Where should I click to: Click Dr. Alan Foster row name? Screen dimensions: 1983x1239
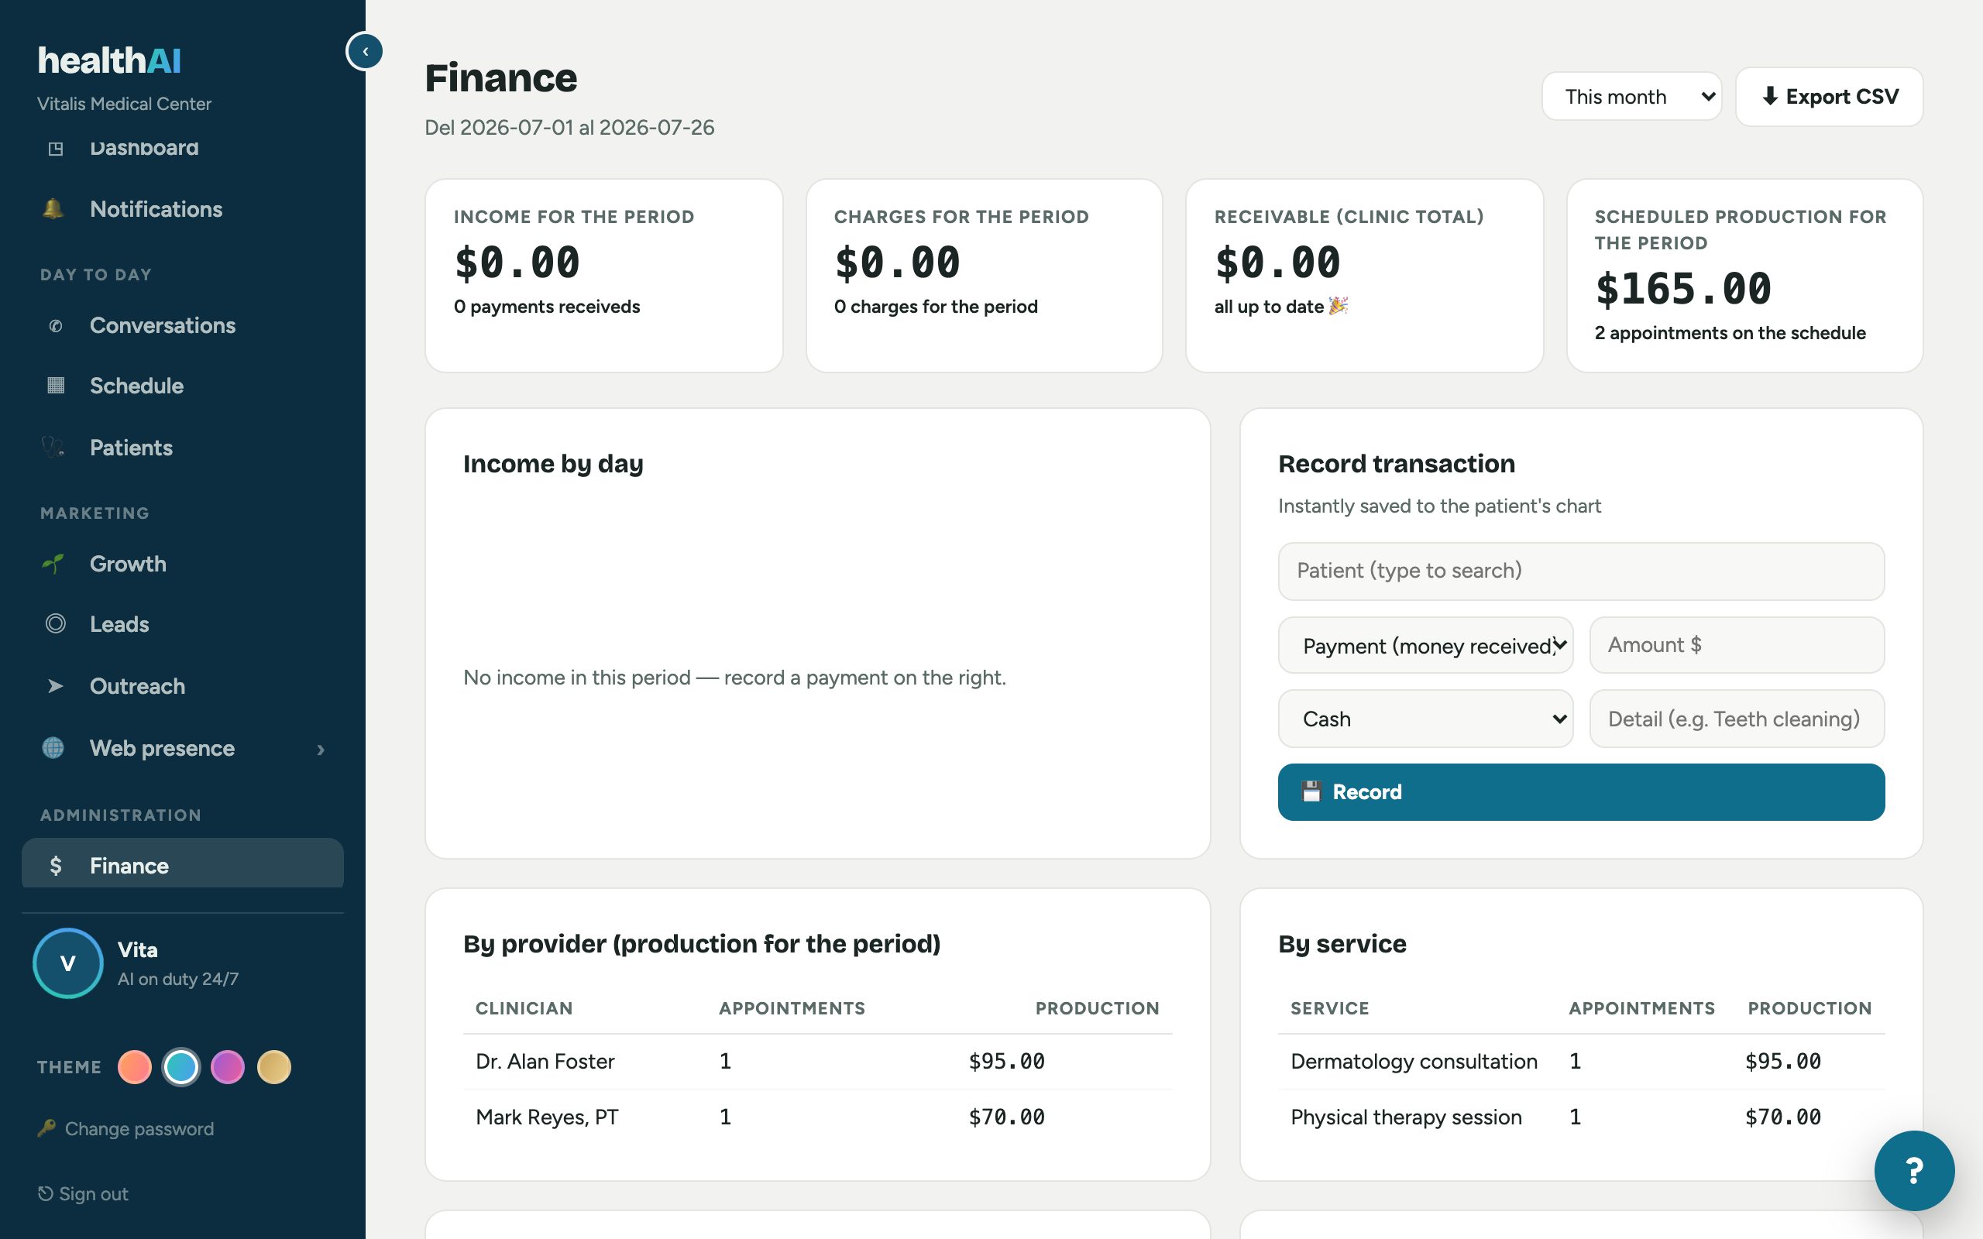pyautogui.click(x=545, y=1061)
